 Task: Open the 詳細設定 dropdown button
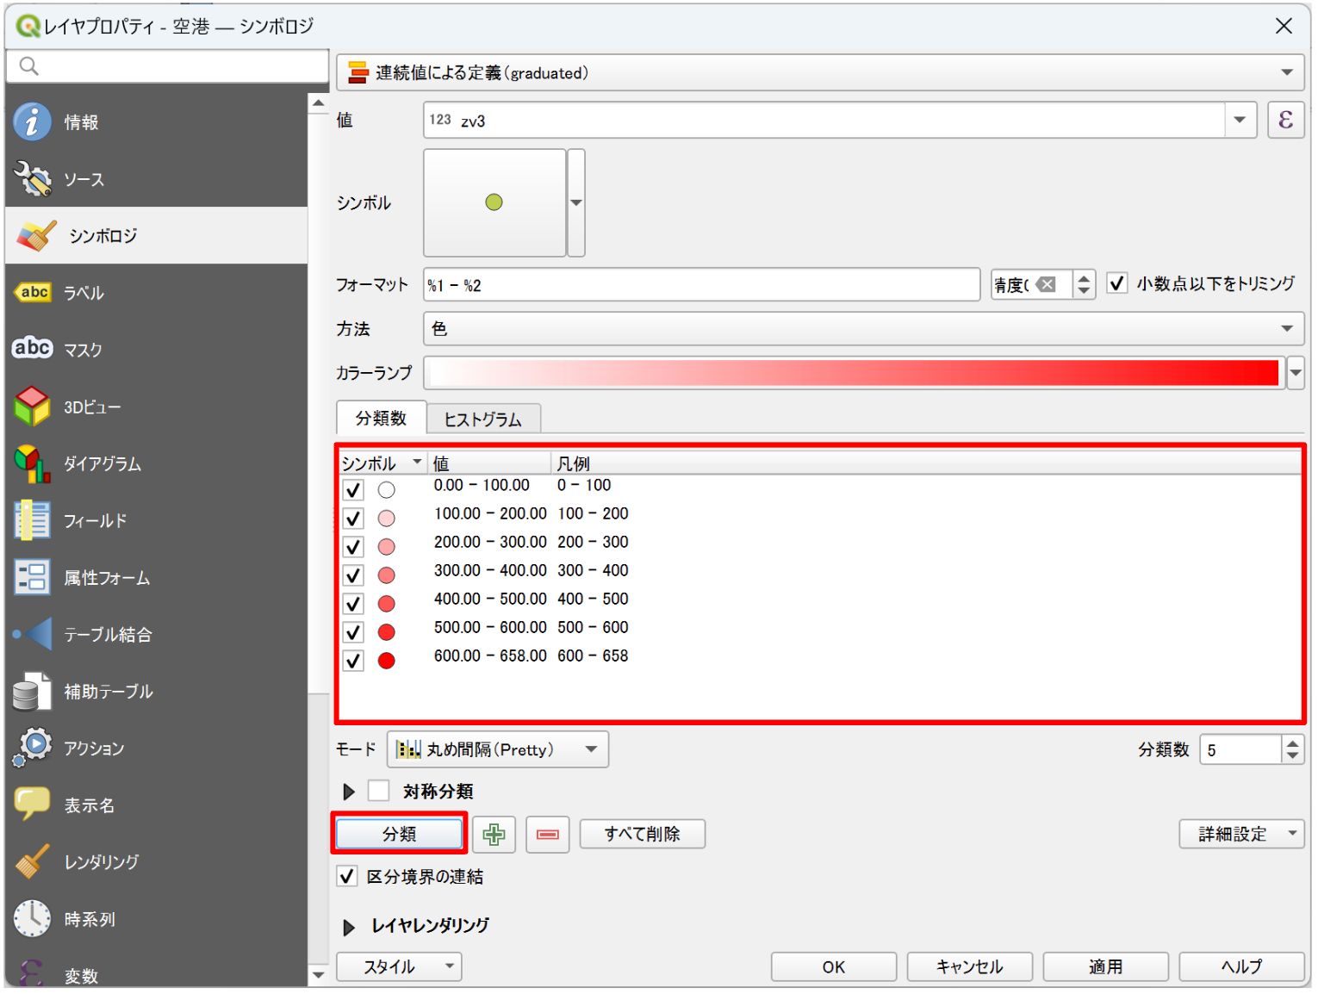tap(1241, 834)
